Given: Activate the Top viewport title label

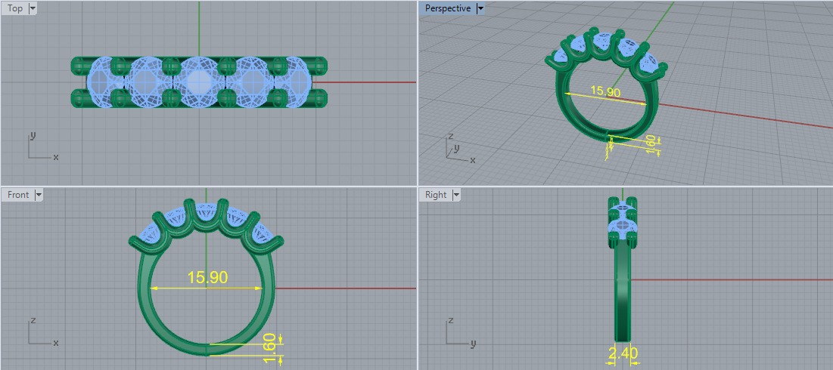Looking at the screenshot, I should (x=15, y=8).
